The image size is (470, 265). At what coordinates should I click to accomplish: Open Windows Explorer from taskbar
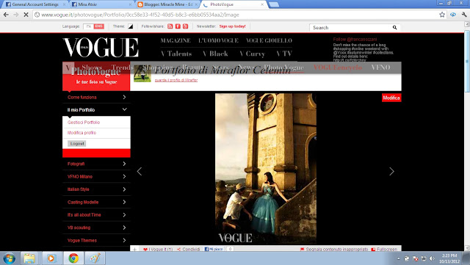(29, 258)
